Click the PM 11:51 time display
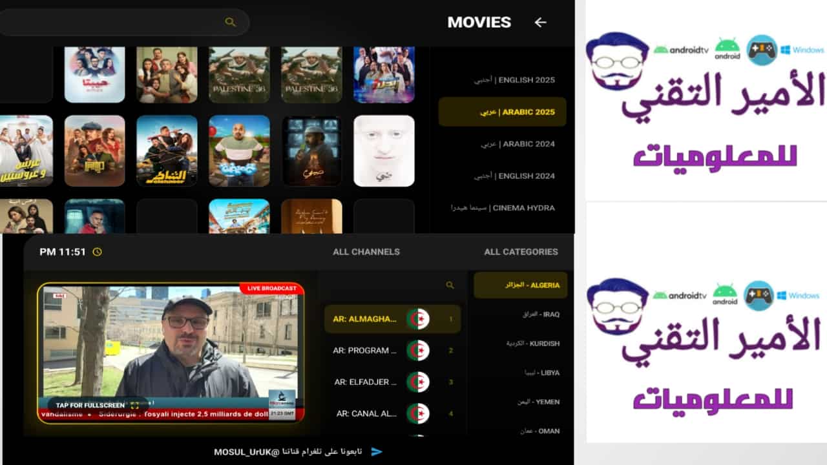The height and width of the screenshot is (465, 827). coord(63,252)
